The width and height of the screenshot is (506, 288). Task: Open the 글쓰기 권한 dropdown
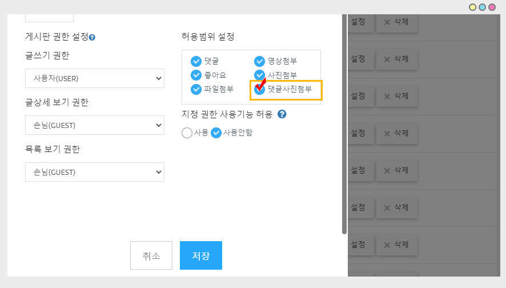pyautogui.click(x=95, y=78)
